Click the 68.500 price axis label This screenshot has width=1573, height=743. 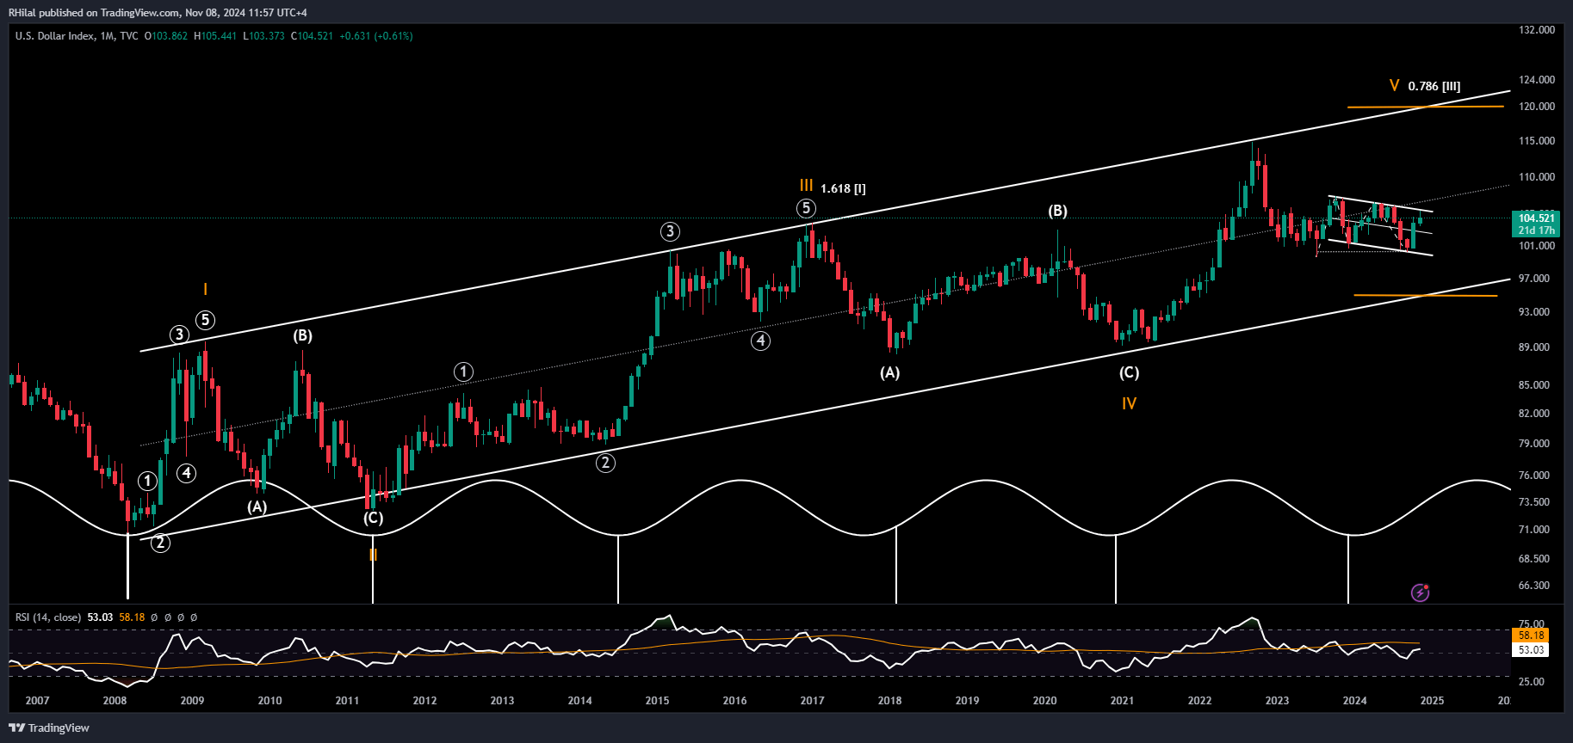[1534, 559]
